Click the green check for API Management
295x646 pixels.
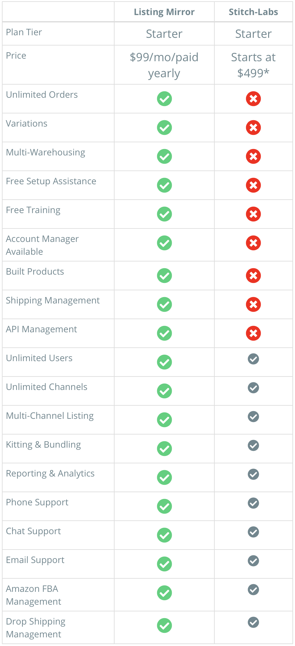click(164, 333)
